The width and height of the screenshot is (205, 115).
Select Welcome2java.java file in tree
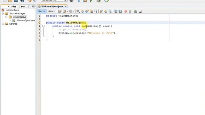26,20
